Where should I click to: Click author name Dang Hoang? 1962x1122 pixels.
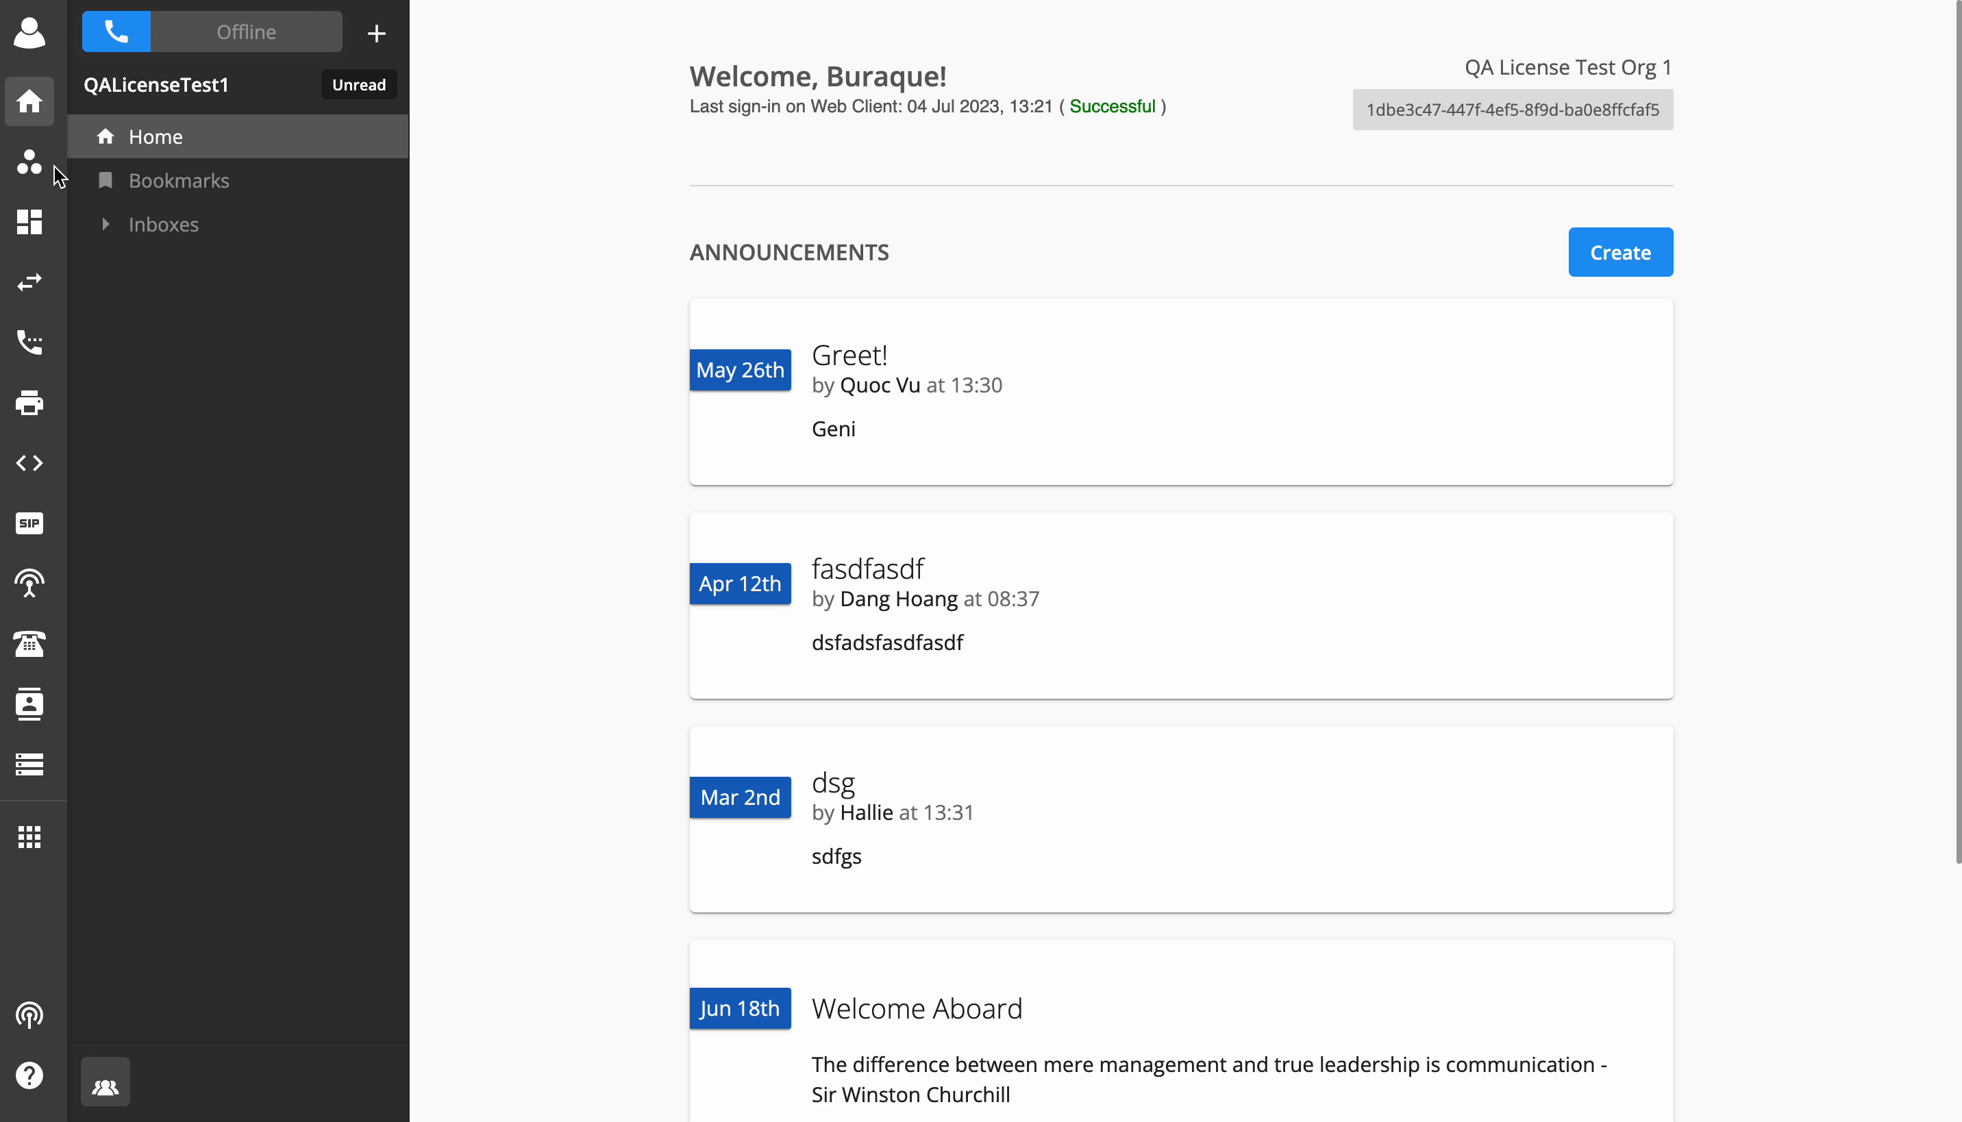tap(899, 599)
